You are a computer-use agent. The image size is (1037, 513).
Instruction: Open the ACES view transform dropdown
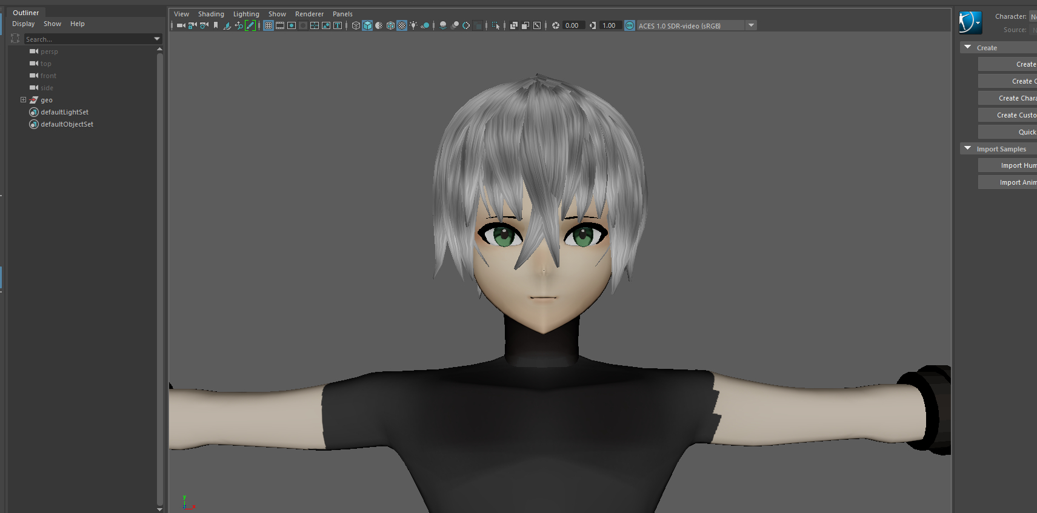pyautogui.click(x=751, y=25)
